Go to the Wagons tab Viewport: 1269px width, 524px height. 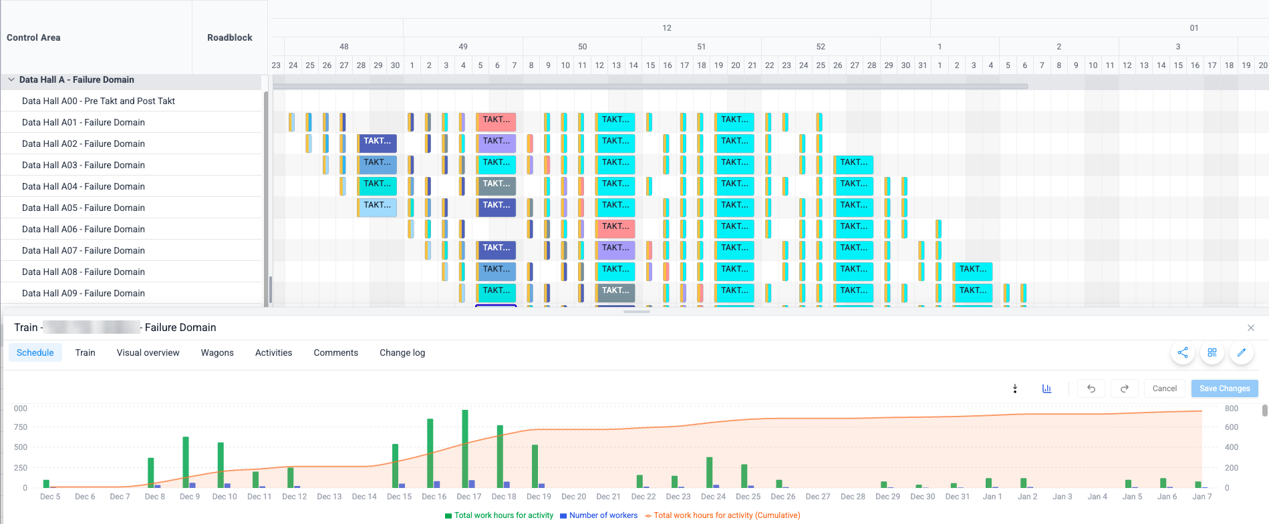(x=217, y=352)
